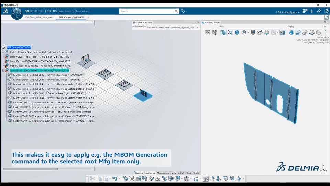Toggle the last View section button

(x=283, y=32)
